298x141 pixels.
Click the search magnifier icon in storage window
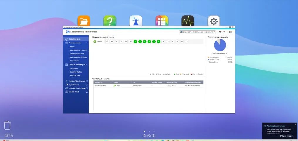[x=220, y=32]
